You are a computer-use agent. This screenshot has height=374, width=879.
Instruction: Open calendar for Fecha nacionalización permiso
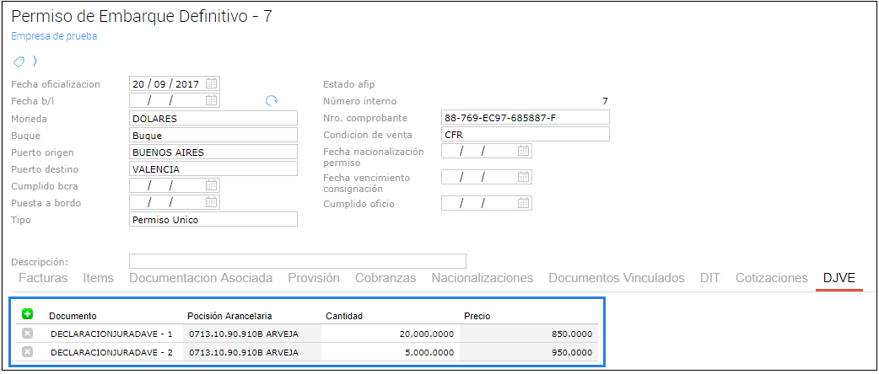pyautogui.click(x=524, y=152)
